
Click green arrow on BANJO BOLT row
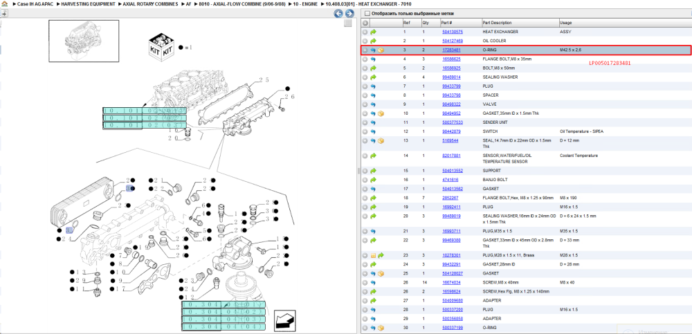(373, 180)
